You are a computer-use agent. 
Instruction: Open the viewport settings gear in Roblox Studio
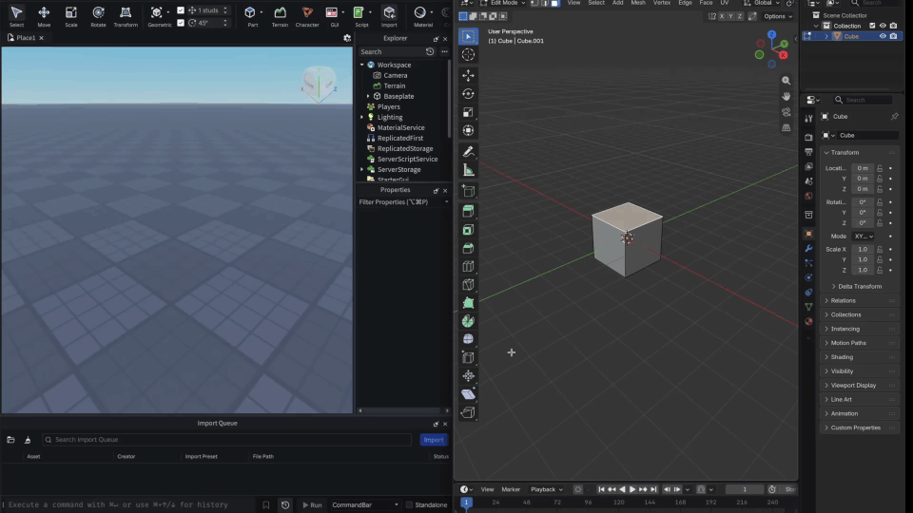point(347,38)
